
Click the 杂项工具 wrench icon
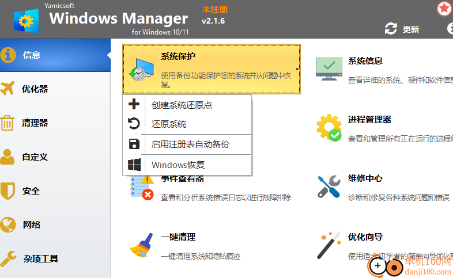[8, 258]
